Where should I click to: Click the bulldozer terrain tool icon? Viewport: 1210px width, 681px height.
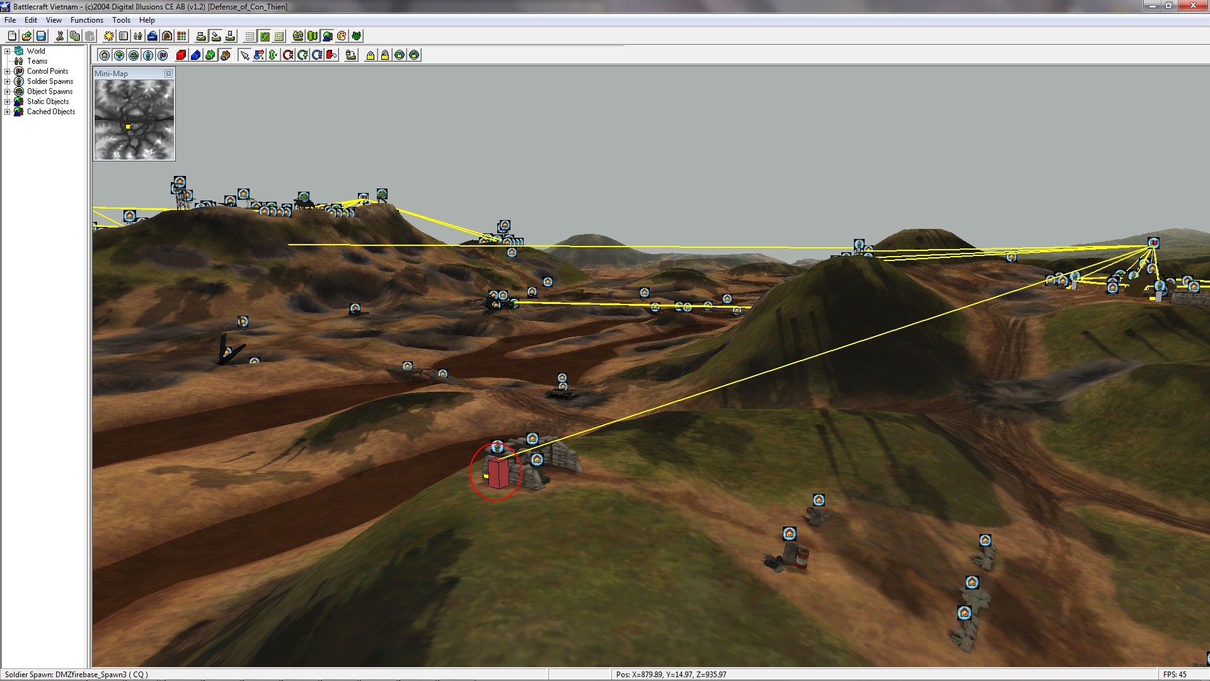point(298,36)
